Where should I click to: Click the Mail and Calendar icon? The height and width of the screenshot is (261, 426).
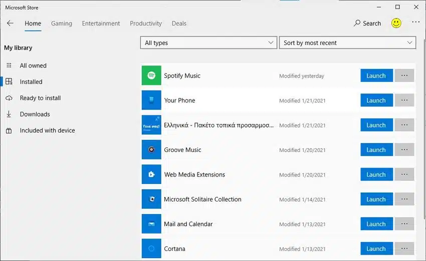coord(151,223)
